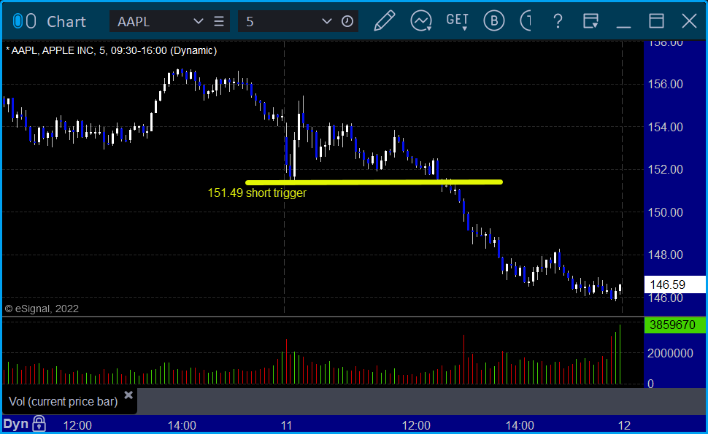Click the circled B icon
The image size is (708, 434).
494,21
